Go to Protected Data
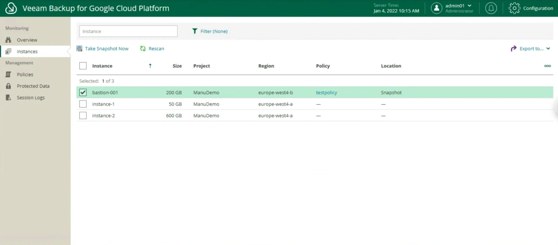 point(33,86)
